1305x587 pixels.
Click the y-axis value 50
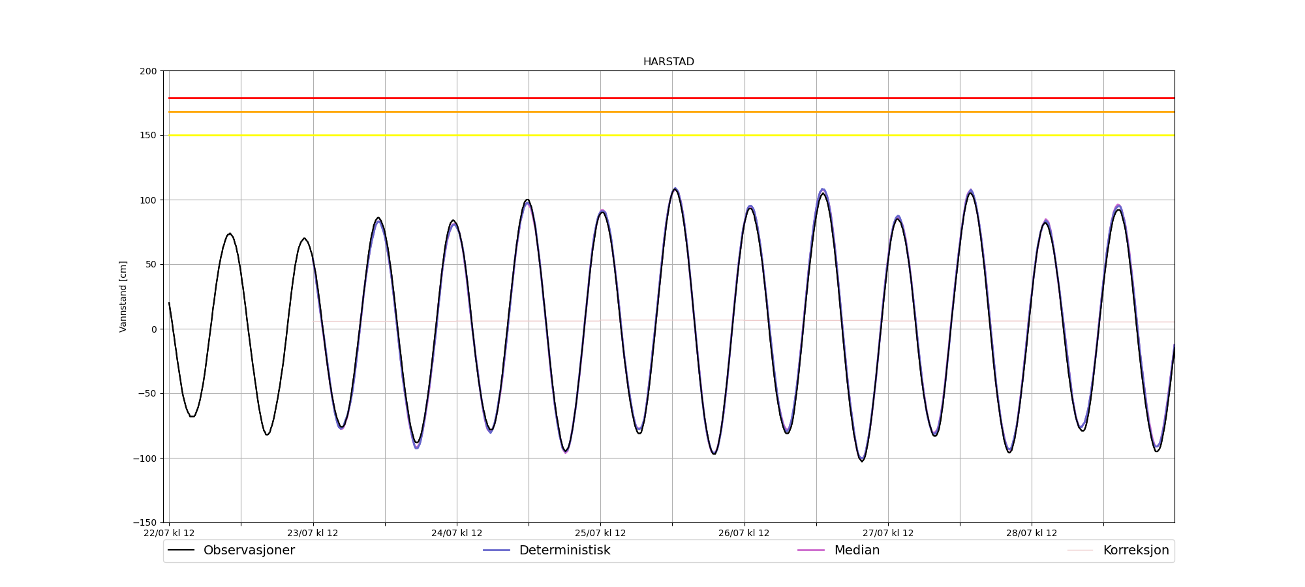pyautogui.click(x=151, y=265)
